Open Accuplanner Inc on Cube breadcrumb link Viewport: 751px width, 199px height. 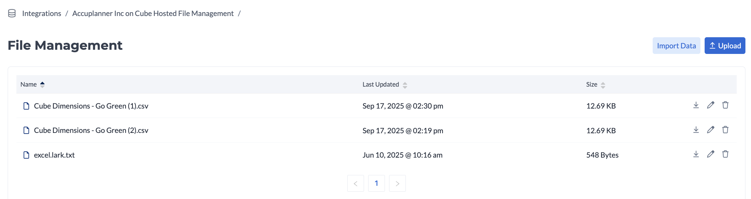(x=153, y=14)
